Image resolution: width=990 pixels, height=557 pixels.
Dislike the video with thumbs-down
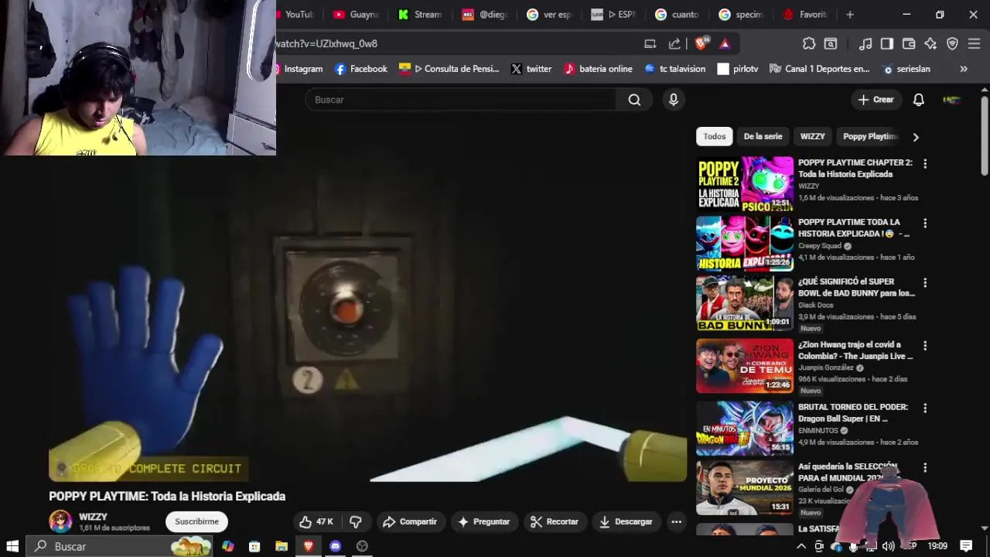[x=356, y=522]
